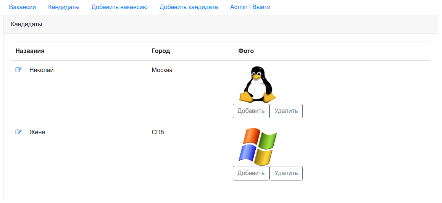Image resolution: width=442 pixels, height=203 pixels.
Task: Edit candidate Женя via pencil icon
Action: (18, 132)
